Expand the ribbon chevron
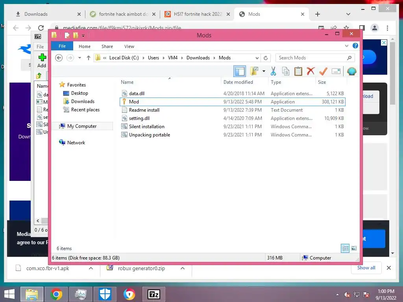The width and height of the screenshot is (403, 302). (346, 46)
